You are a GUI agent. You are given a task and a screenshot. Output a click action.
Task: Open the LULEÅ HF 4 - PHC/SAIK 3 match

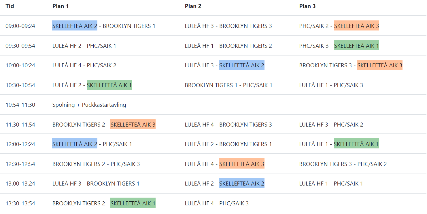click(x=217, y=203)
